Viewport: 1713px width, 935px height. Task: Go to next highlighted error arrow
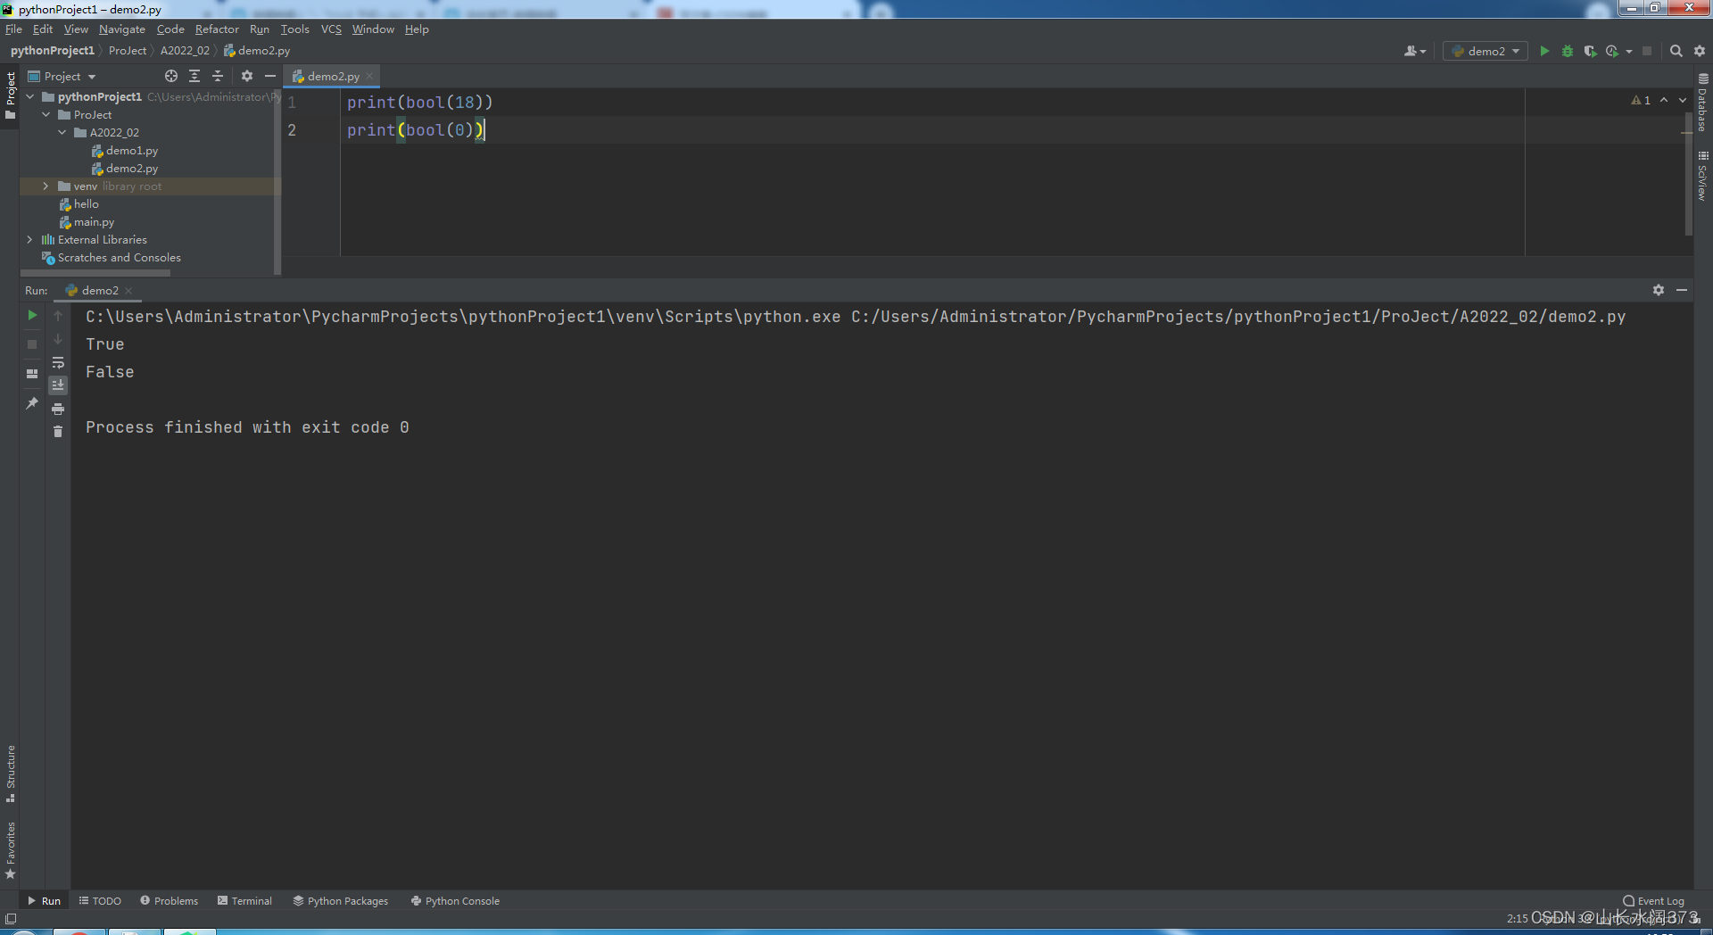point(1683,100)
